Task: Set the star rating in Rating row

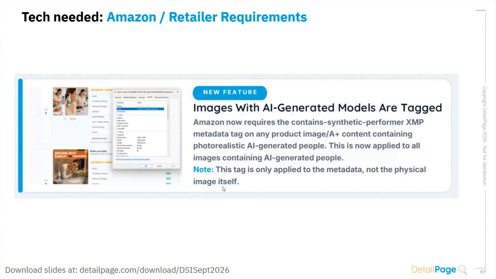Action: pyautogui.click(x=143, y=106)
